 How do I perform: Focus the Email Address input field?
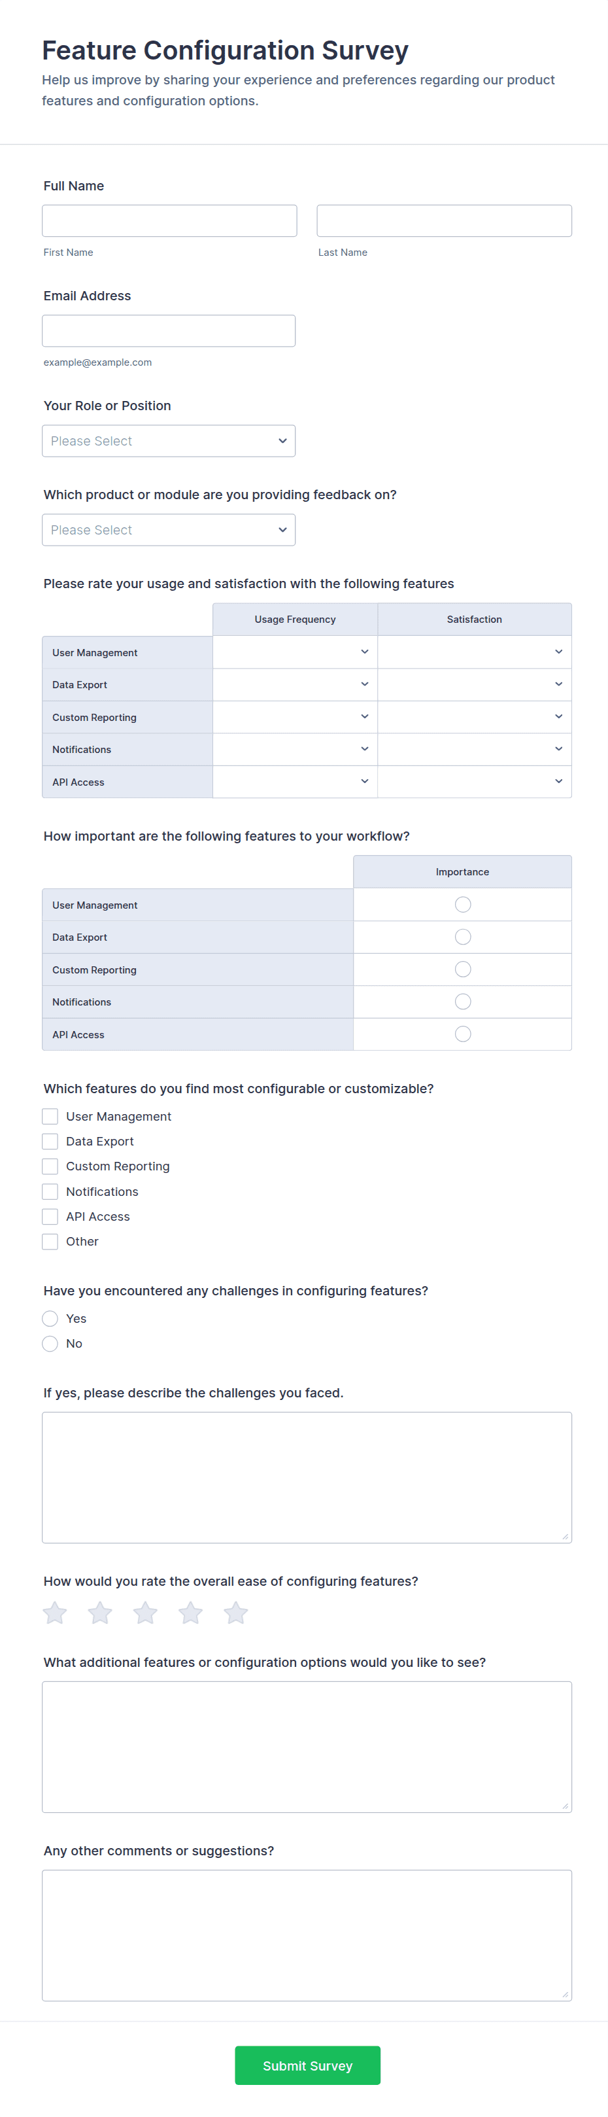click(x=169, y=331)
